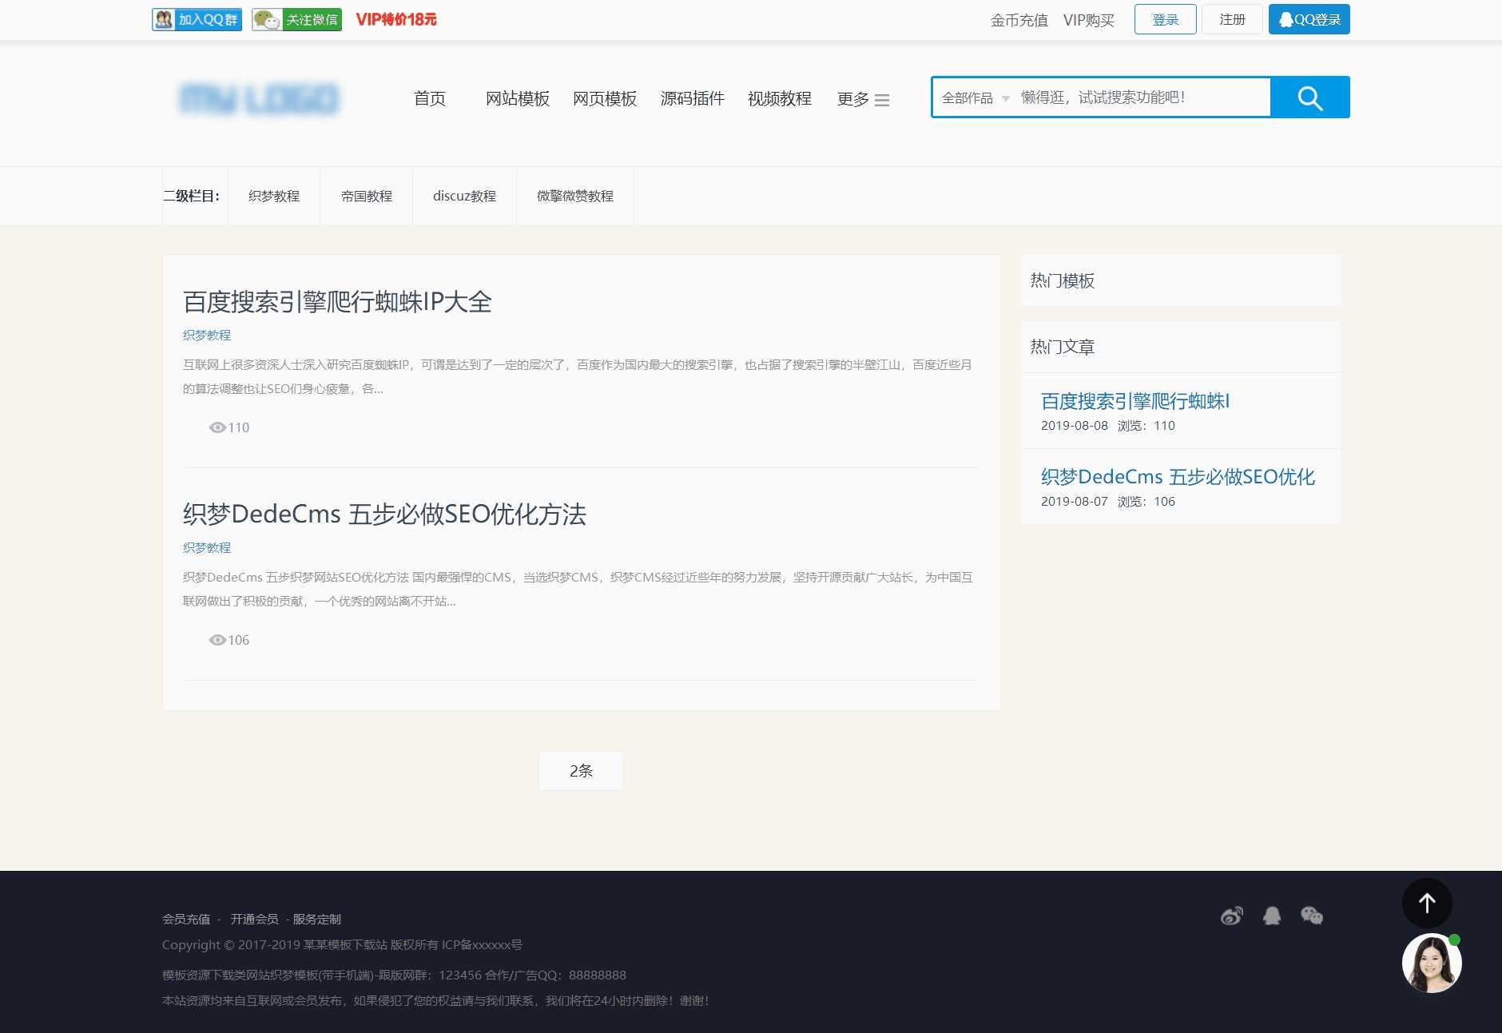This screenshot has width=1502, height=1033.
Task: Open article 百度搜索引擎爬行蜘蛛IP大全
Action: point(336,302)
